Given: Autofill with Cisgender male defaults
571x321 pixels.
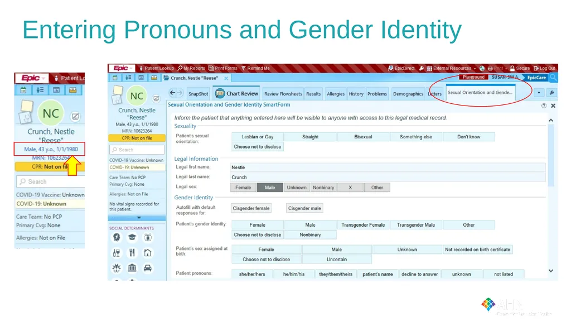Looking at the screenshot, I should pyautogui.click(x=304, y=208).
